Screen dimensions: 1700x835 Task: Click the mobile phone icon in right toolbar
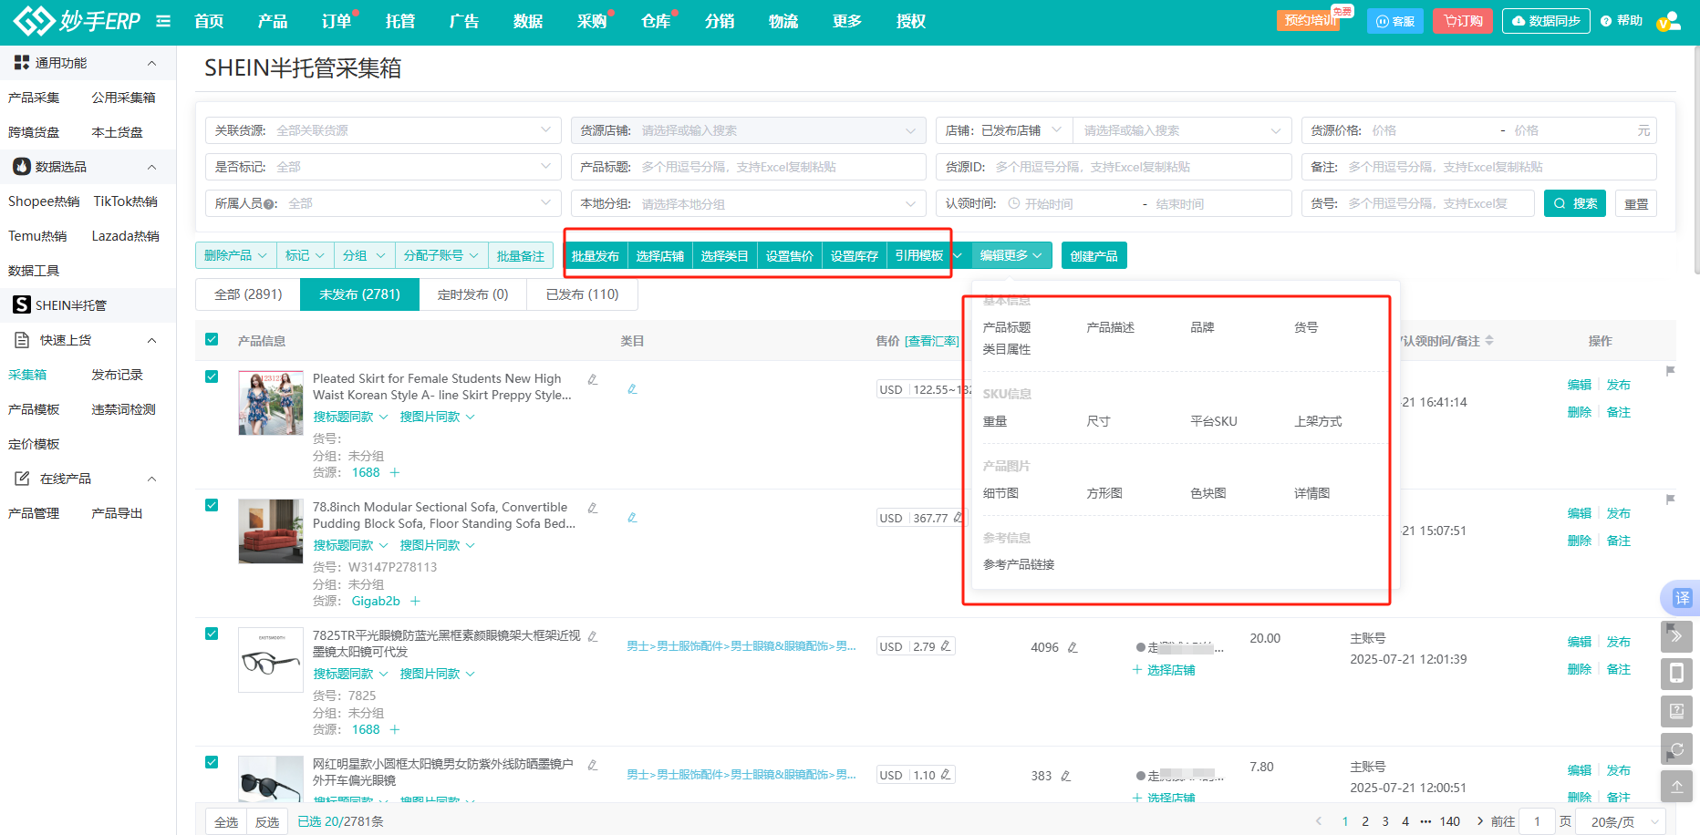coord(1676,674)
